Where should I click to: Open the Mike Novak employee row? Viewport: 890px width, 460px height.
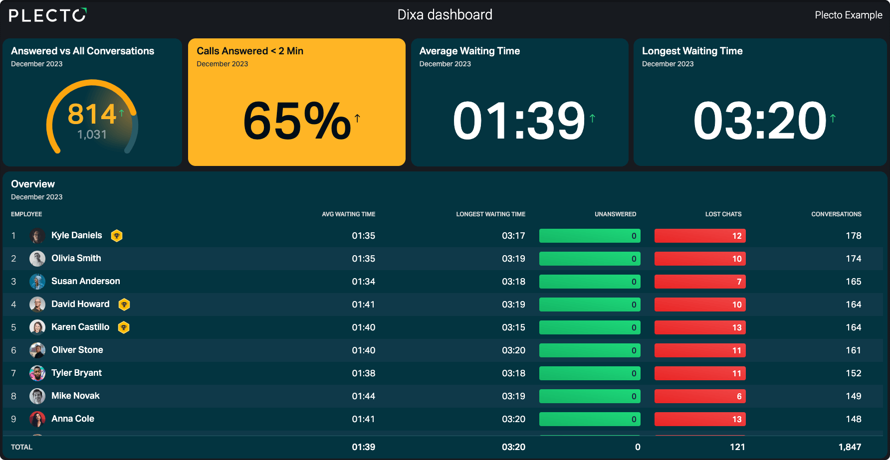(x=443, y=396)
